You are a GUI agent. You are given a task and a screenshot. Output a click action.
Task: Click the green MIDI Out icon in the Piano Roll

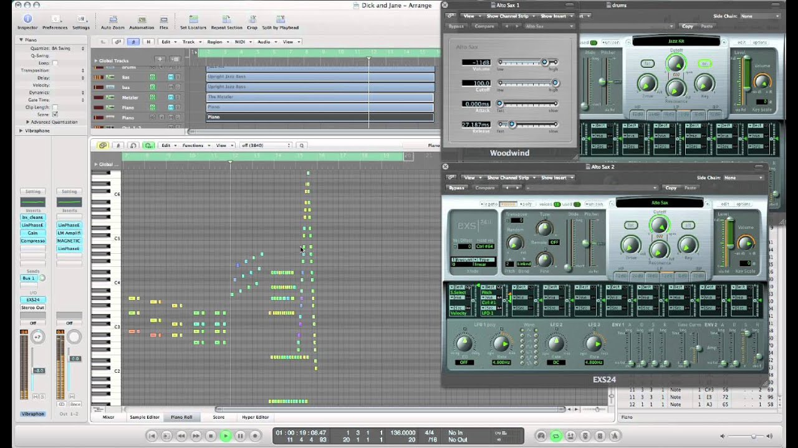tap(149, 146)
